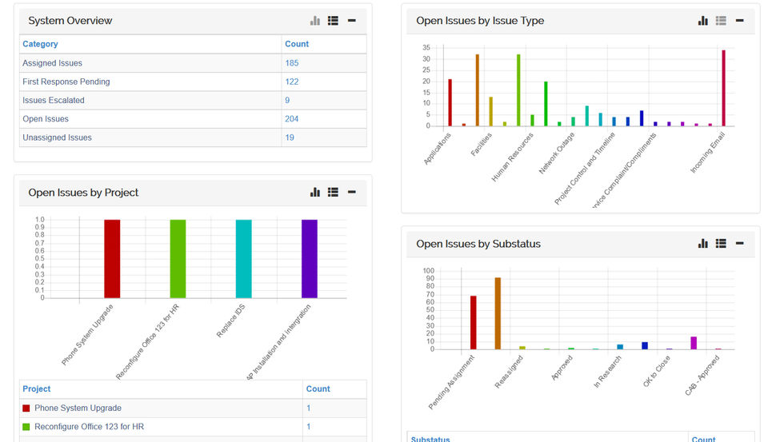Toggle table icon in Open Issues by Substatus
The height and width of the screenshot is (442, 768).
(721, 243)
